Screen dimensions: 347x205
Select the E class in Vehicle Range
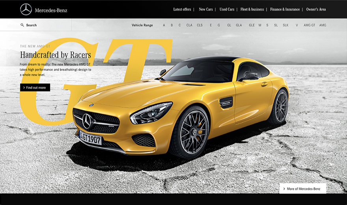click(211, 25)
